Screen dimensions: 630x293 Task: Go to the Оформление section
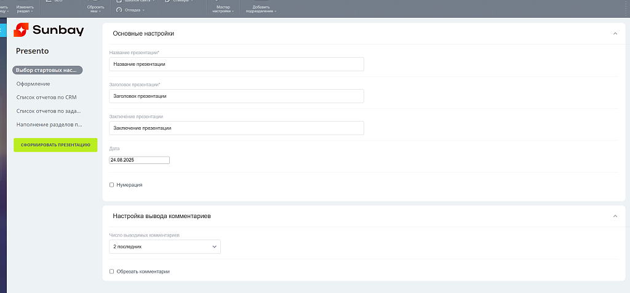pyautogui.click(x=33, y=84)
